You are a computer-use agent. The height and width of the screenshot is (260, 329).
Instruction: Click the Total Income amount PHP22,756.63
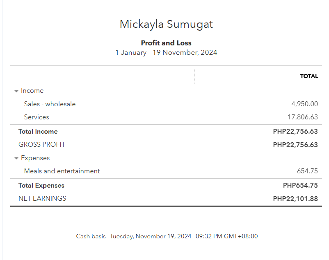295,132
